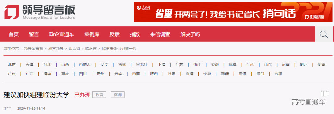Select the 安徽 region link
334x114 pixels.
click(x=215, y=65)
